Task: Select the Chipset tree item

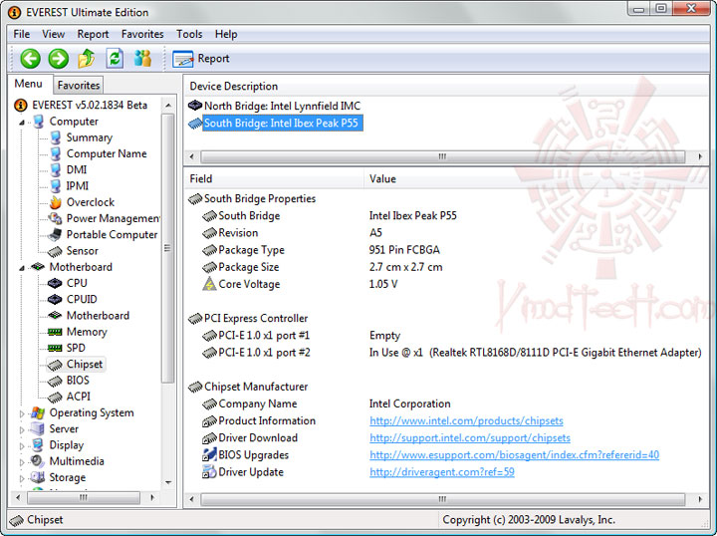Action: [x=85, y=365]
